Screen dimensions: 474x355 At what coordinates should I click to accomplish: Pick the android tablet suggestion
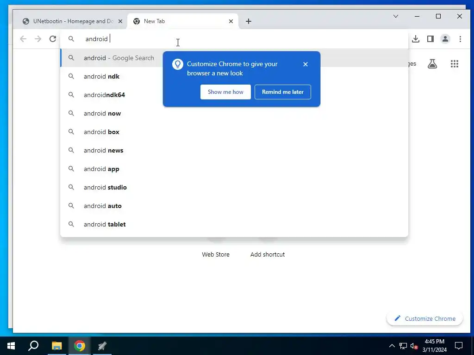coord(234,224)
